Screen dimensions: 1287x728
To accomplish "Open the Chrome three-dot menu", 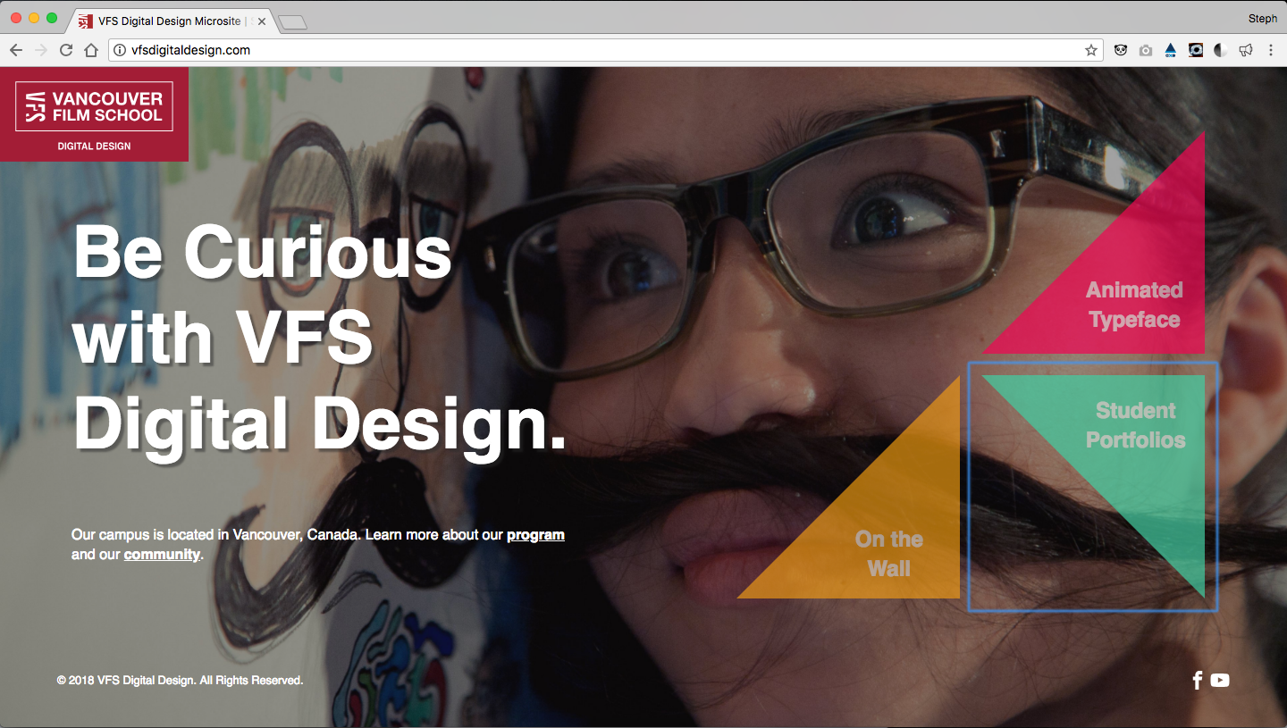I will 1271,51.
